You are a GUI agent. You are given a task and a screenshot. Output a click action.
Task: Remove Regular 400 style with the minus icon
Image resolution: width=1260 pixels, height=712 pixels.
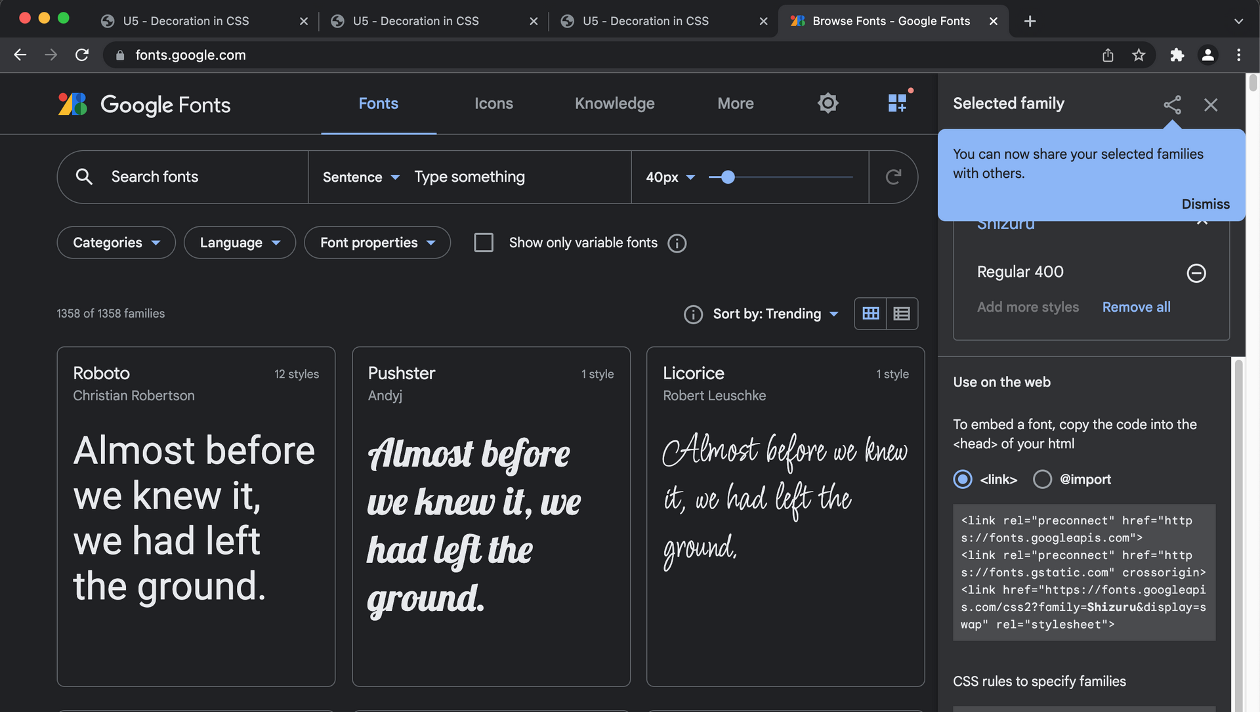tap(1196, 273)
